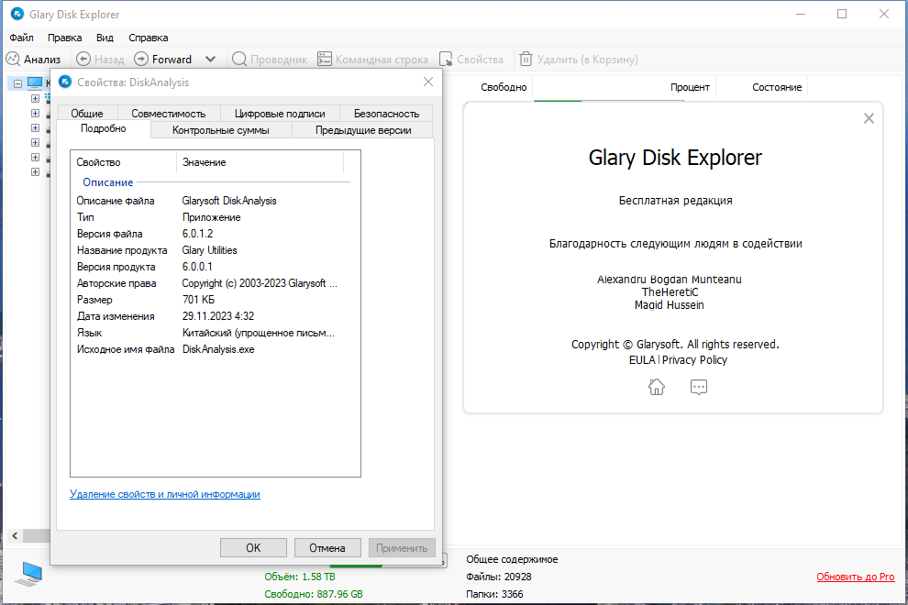
Task: Open the Вид menu
Action: (105, 38)
